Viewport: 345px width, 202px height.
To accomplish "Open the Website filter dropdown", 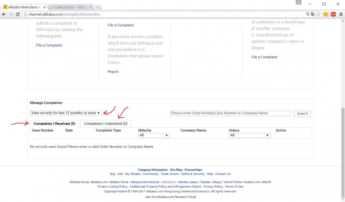I will tap(154, 135).
